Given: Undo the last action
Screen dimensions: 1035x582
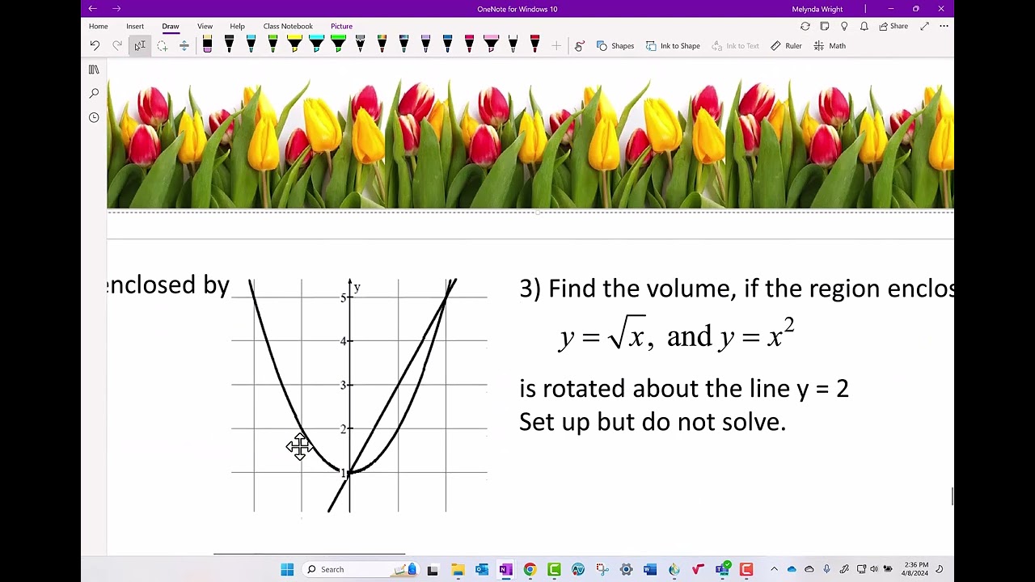Looking at the screenshot, I should (95, 46).
